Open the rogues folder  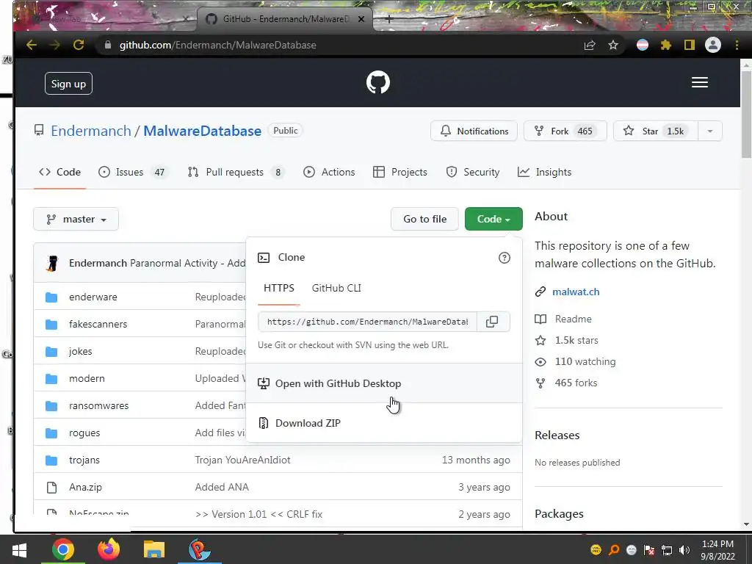pyautogui.click(x=84, y=433)
